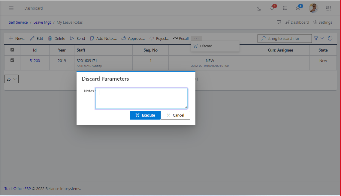
Task: Expand the filter options chevron
Action: click(322, 38)
